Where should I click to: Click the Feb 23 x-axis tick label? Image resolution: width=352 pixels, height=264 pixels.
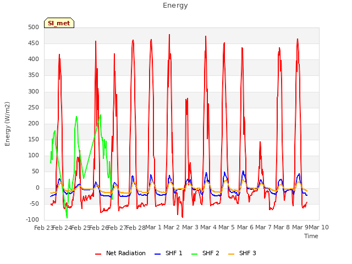pyautogui.click(x=43, y=228)
